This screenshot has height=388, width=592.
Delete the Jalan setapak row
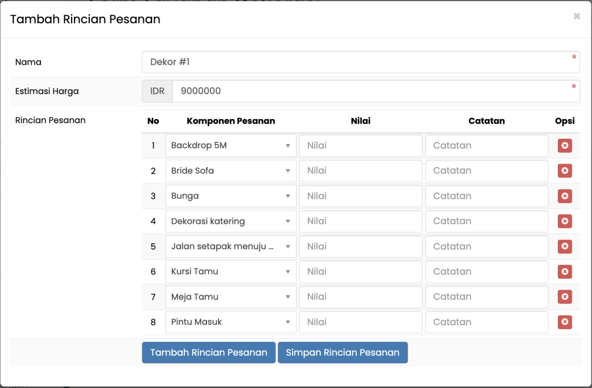click(x=564, y=246)
